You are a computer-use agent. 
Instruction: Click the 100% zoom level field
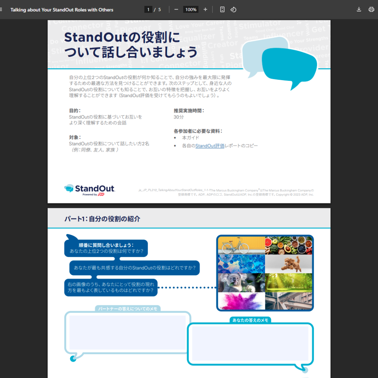coord(191,10)
